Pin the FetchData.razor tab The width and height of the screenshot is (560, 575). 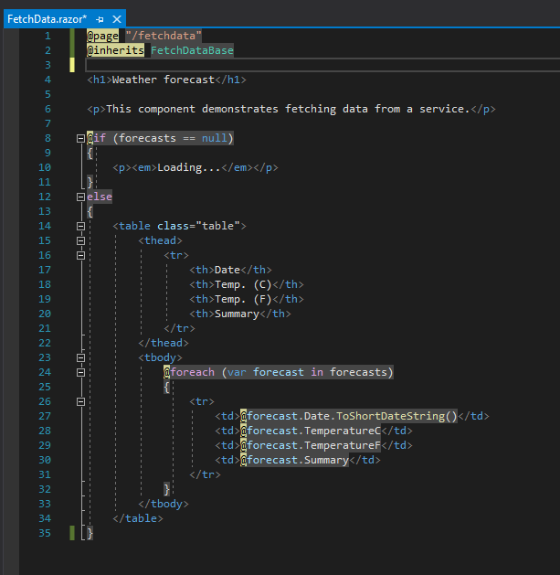[100, 19]
